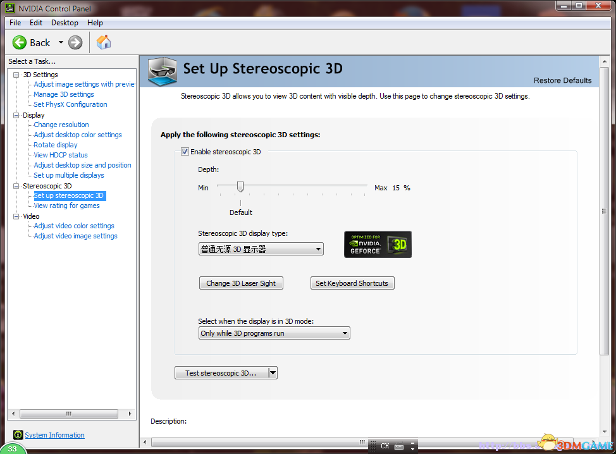Open System Information link

coord(54,435)
